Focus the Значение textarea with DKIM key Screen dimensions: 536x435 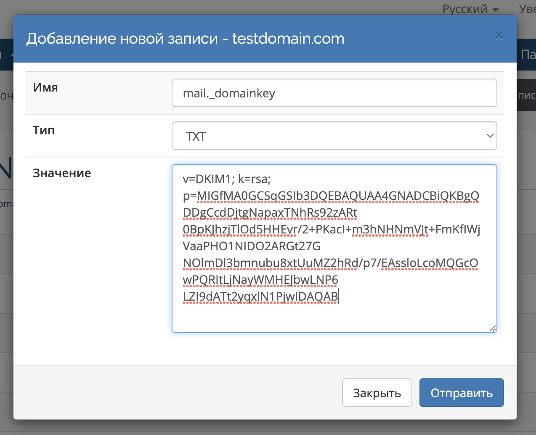point(334,315)
